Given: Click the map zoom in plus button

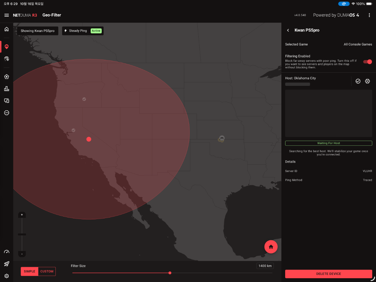Looking at the screenshot, I should pyautogui.click(x=22, y=215).
